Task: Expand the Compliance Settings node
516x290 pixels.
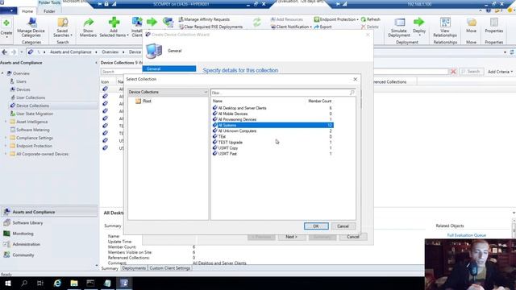Action: coord(6,138)
